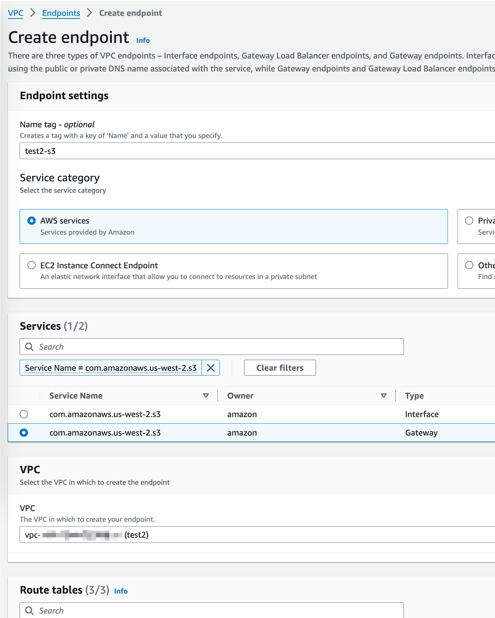Navigate to the Endpoints breadcrumb link
Screen dimensions: 495x618
pyautogui.click(x=61, y=13)
